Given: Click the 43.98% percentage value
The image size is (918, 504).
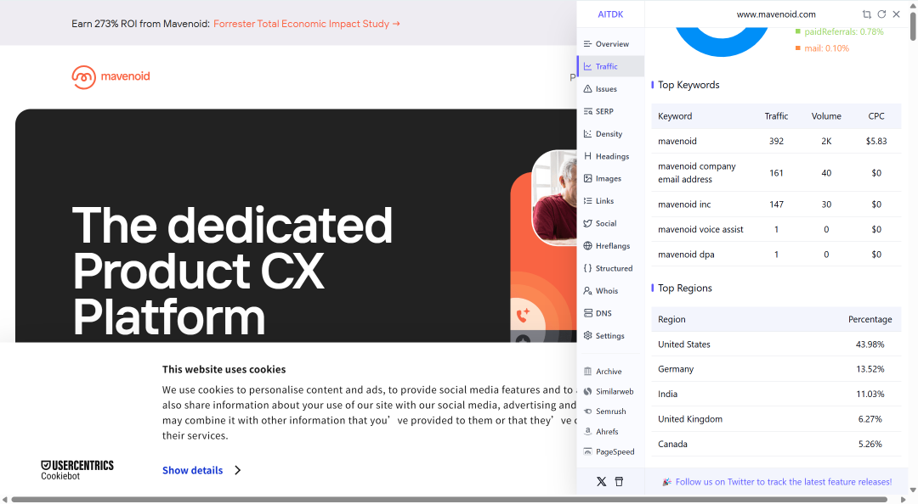Looking at the screenshot, I should [870, 344].
